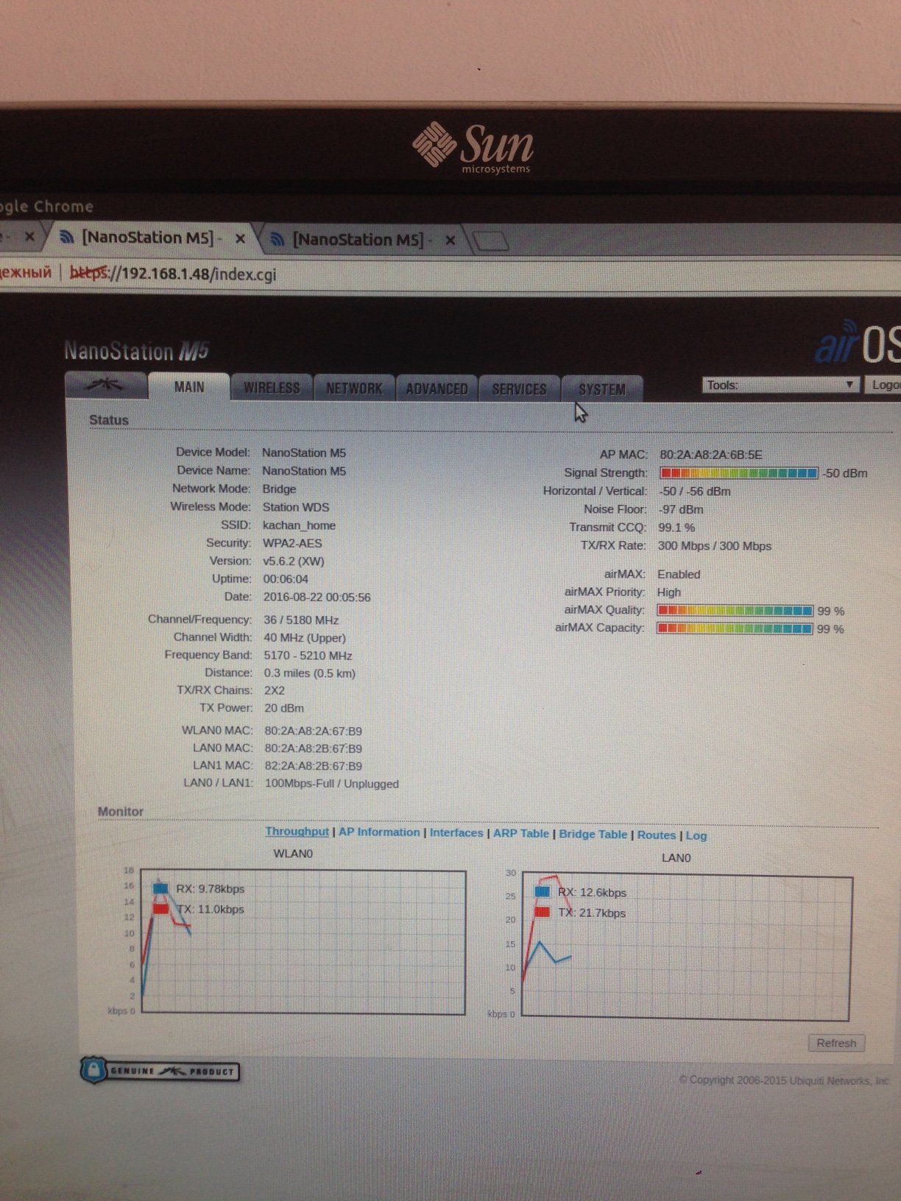The height and width of the screenshot is (1201, 901).
Task: Click the LAN0 / LAN1 value 100Mbps-Full / Unplugged
Action: (332, 784)
